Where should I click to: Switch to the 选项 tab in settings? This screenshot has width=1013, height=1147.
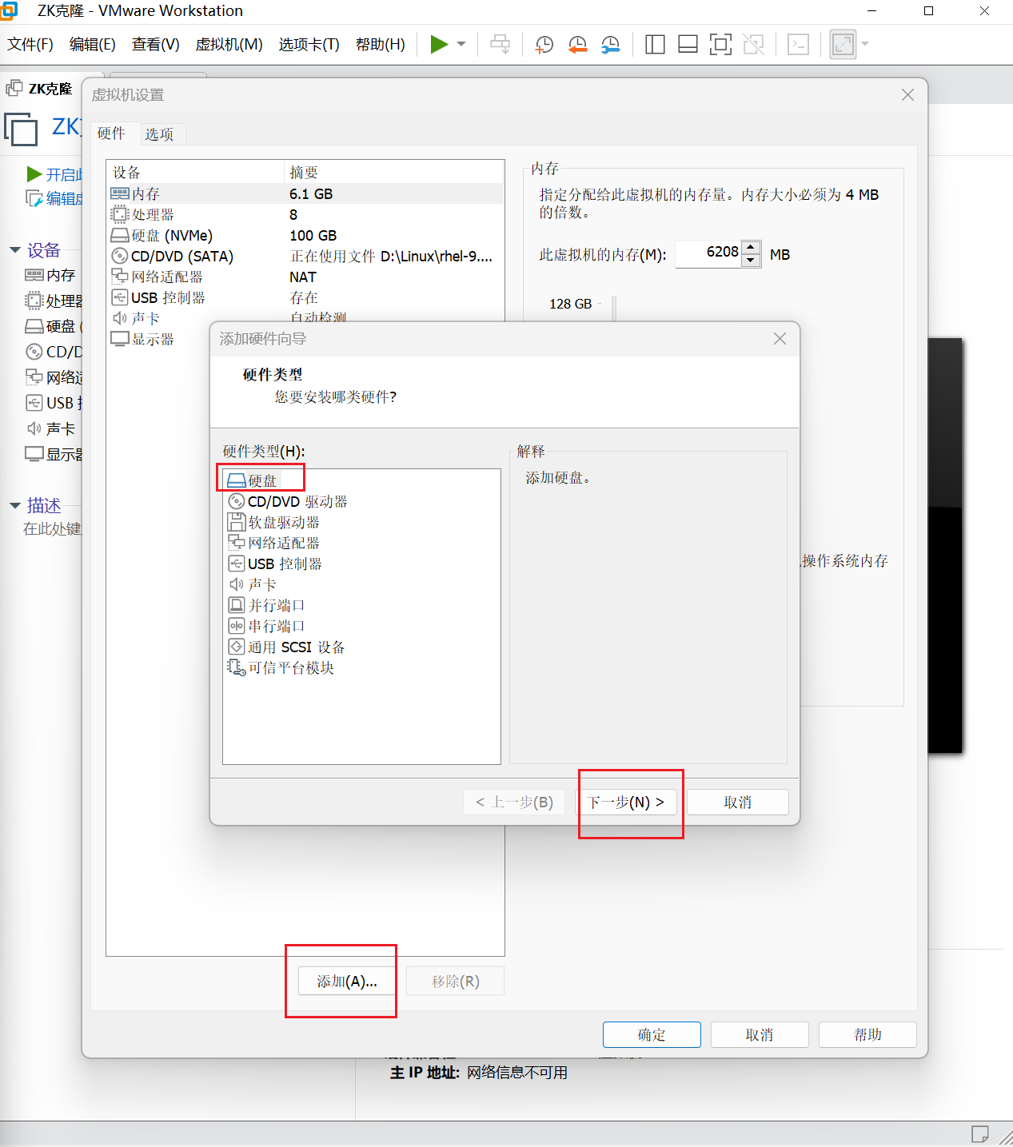click(159, 134)
